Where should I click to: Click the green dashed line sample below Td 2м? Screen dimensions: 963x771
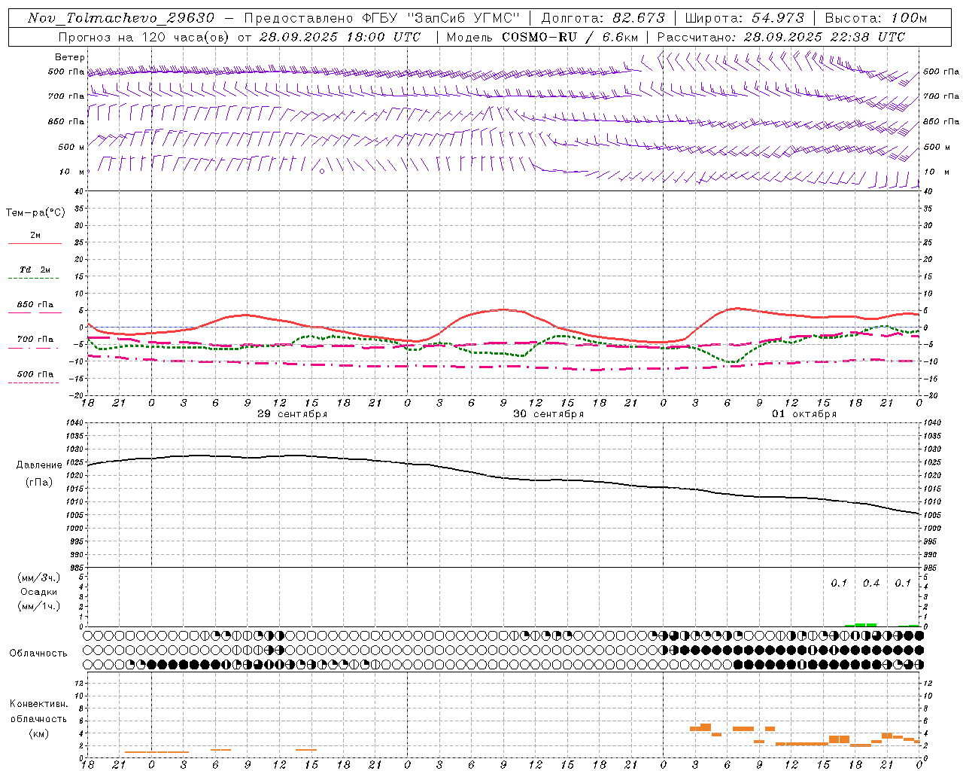point(34,279)
